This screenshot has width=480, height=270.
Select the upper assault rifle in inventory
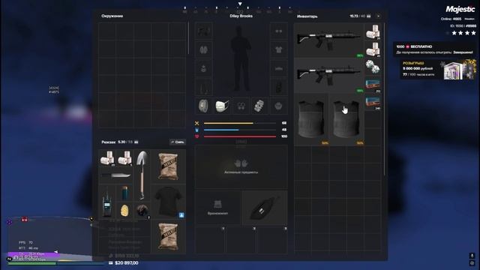(328, 40)
